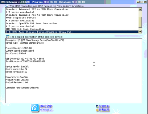Click the 作者邮箱 author email link
Screen dimensions: 148x114
(x=104, y=110)
